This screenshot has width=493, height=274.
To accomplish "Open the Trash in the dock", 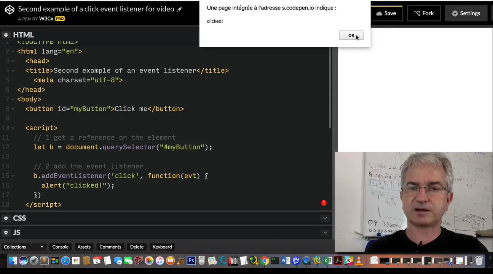I will (x=479, y=260).
